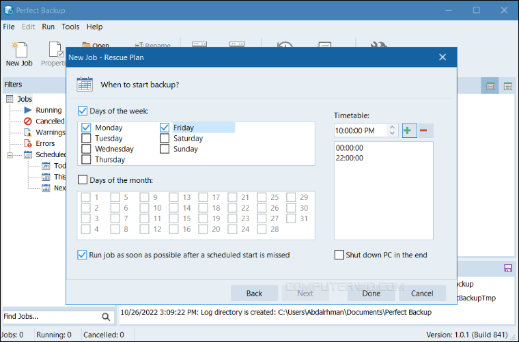Toggle Days of the week checkbox
The width and height of the screenshot is (519, 342).
click(x=83, y=111)
